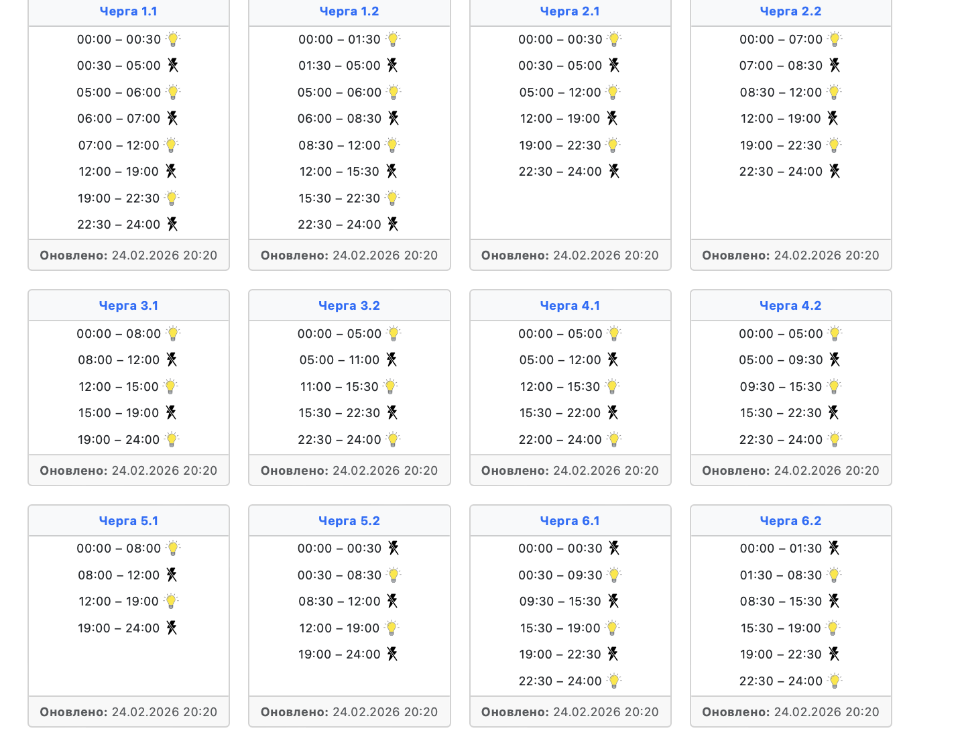Click power-off icon for 07:00 – 08:30 in Черга 2.2
Image resolution: width=960 pixels, height=743 pixels.
point(834,66)
